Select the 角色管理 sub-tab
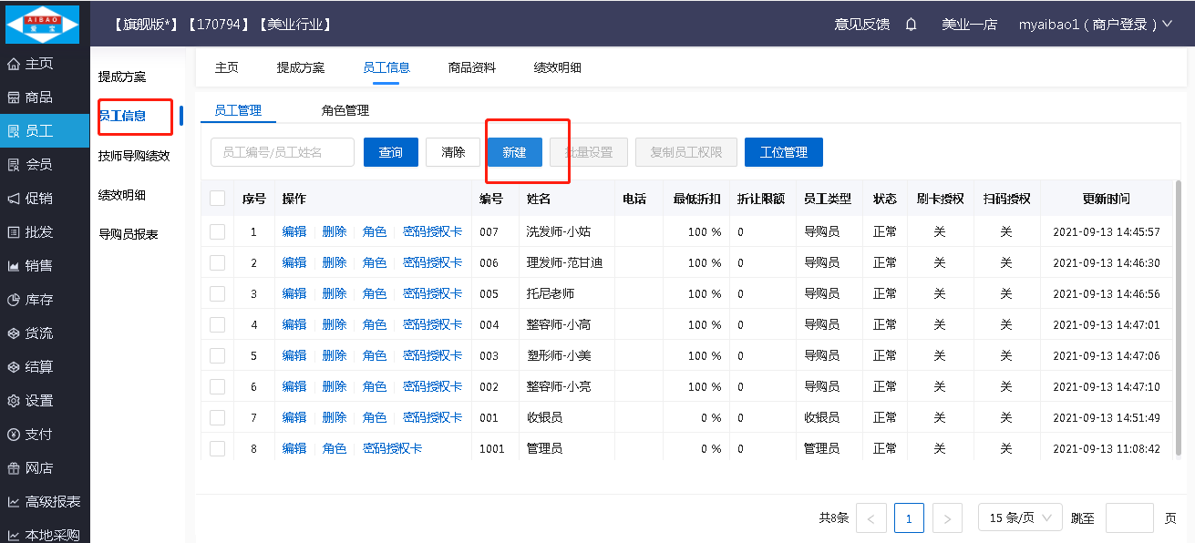Image resolution: width=1195 pixels, height=543 pixels. (345, 110)
